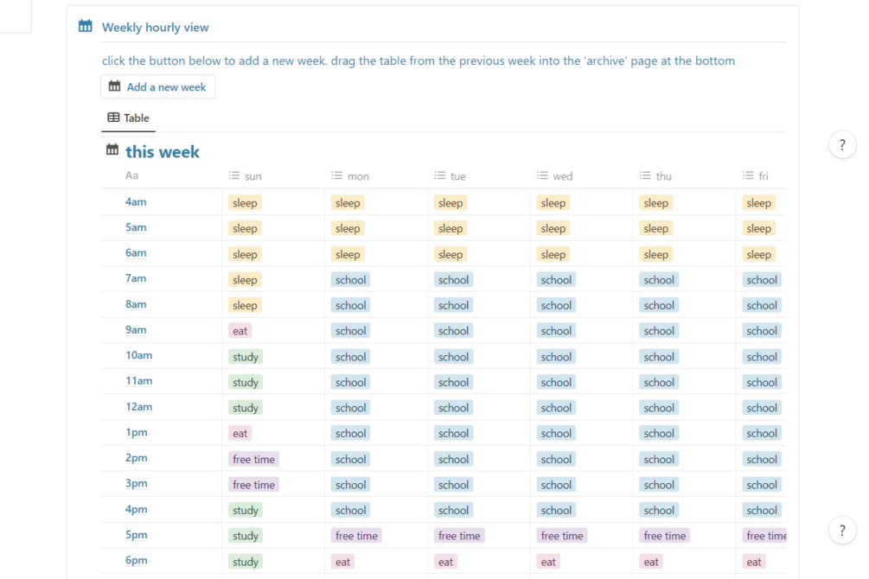Screen dimensions: 869x579
Task: Select the study tag for sun at 10am
Action: click(x=246, y=357)
